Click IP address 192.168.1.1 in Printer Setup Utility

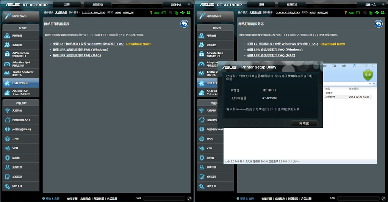click(x=269, y=90)
